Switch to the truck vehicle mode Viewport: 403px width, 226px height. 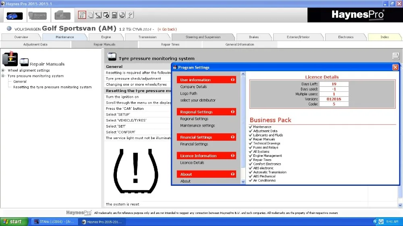[62, 16]
